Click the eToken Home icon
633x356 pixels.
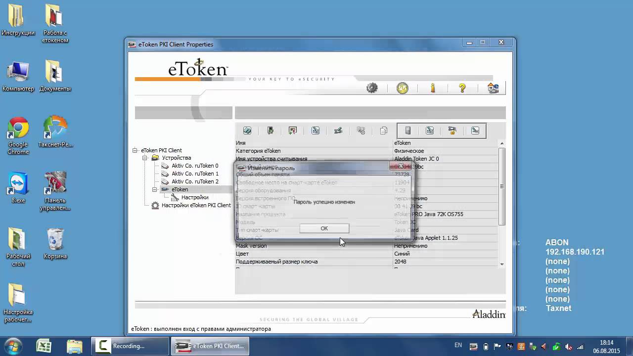pyautogui.click(x=493, y=88)
